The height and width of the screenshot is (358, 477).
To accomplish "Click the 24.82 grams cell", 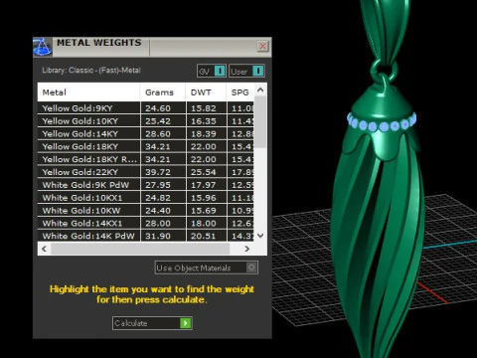I will coord(163,198).
